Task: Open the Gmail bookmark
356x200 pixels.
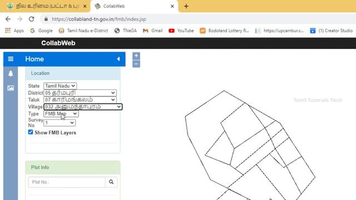Action: coord(153,31)
